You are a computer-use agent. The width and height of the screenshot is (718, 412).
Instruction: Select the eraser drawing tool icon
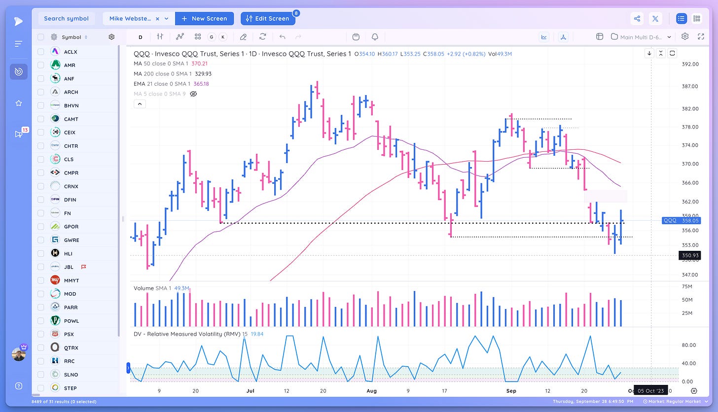point(243,36)
